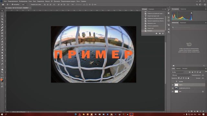
Task: Open the layer opacity slider dropdown
Action: pyautogui.click(x=205, y=75)
